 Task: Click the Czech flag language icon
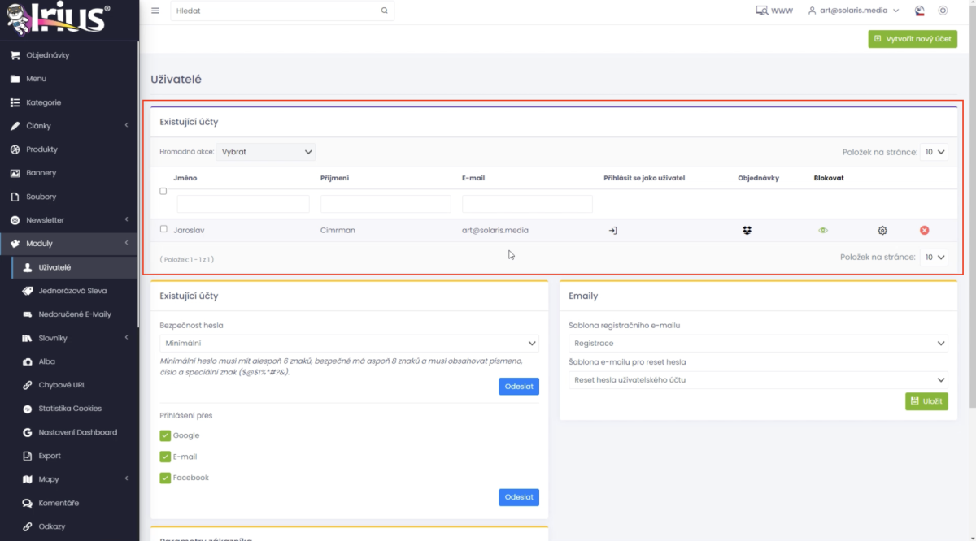(919, 11)
